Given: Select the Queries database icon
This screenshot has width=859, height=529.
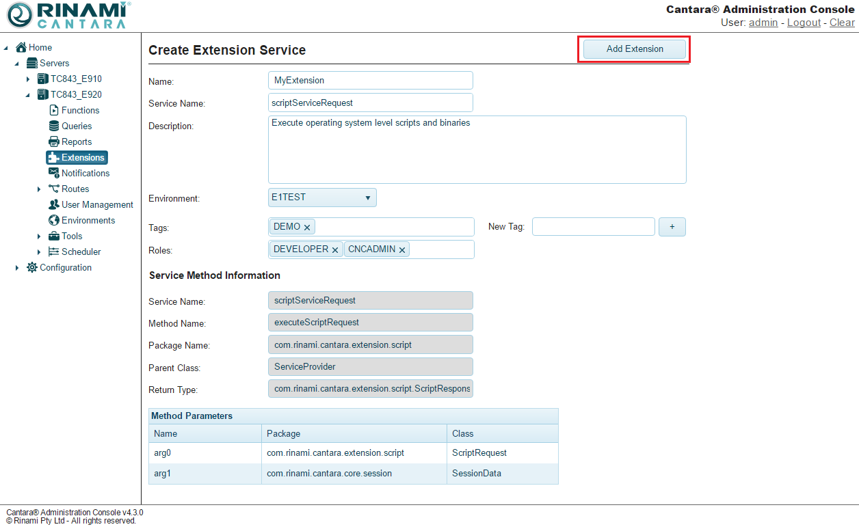Looking at the screenshot, I should [x=55, y=126].
